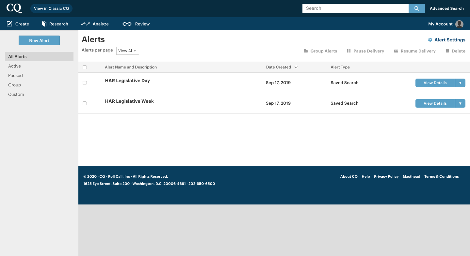Click the Delete action
This screenshot has width=470, height=256.
click(x=455, y=51)
